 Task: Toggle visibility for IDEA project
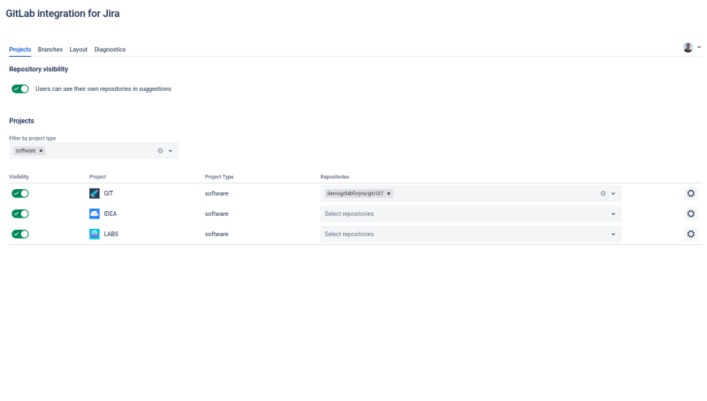(x=20, y=213)
